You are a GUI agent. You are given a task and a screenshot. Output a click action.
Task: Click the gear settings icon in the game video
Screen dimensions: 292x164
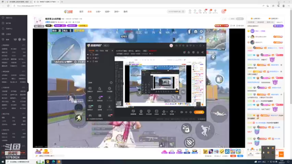click(x=201, y=32)
